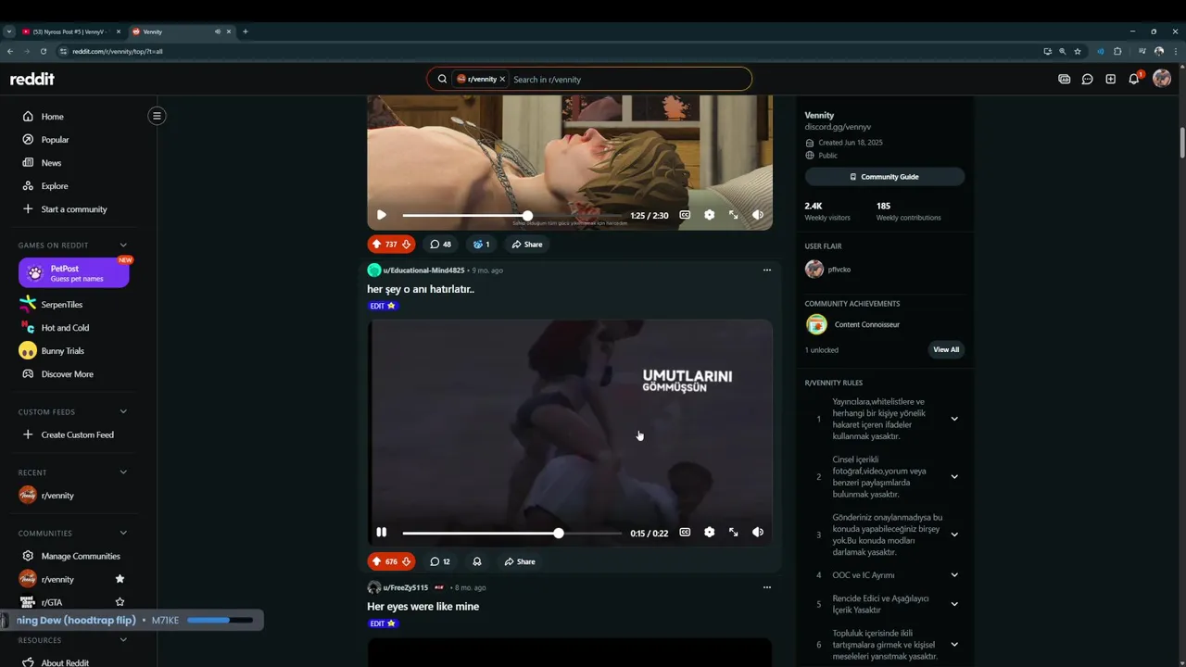This screenshot has height=667, width=1186.
Task: Collapse the Custom Feeds section
Action: click(123, 411)
